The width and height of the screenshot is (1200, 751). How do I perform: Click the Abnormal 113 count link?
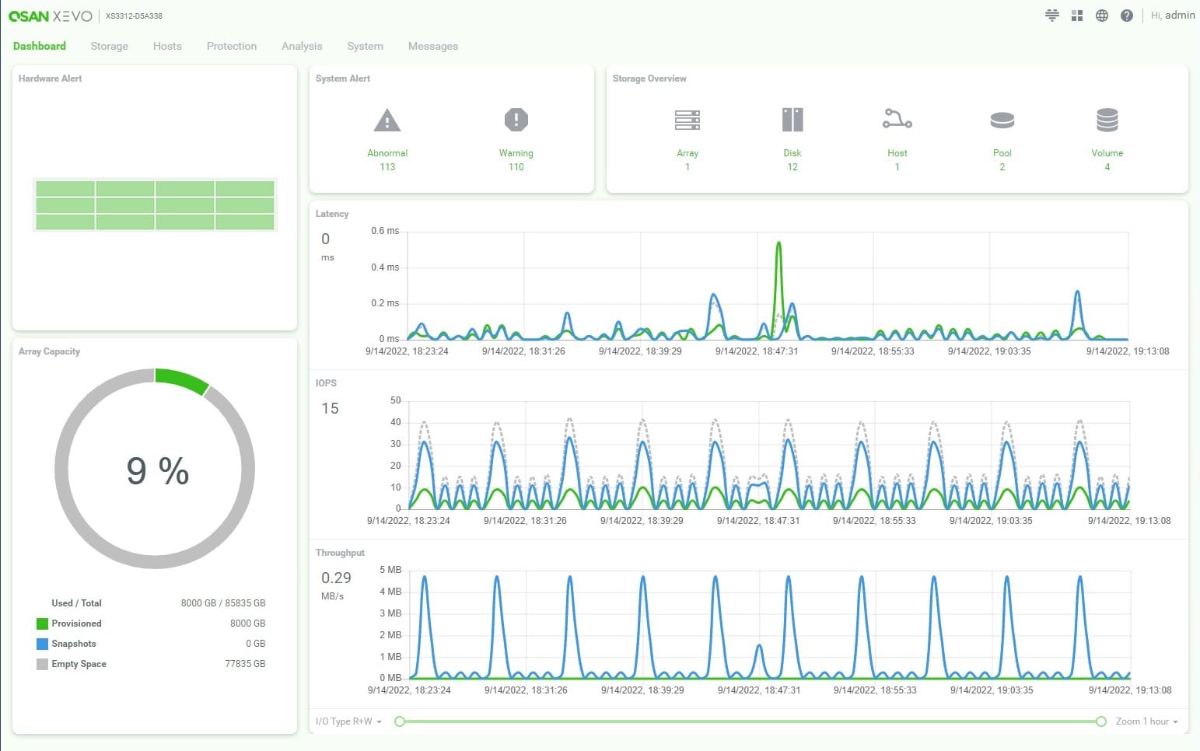point(387,166)
